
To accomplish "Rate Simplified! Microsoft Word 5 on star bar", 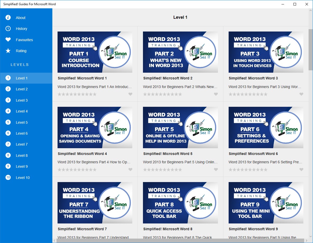I will (162, 170).
